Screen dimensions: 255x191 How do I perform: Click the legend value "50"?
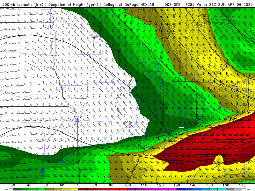click(46, 185)
